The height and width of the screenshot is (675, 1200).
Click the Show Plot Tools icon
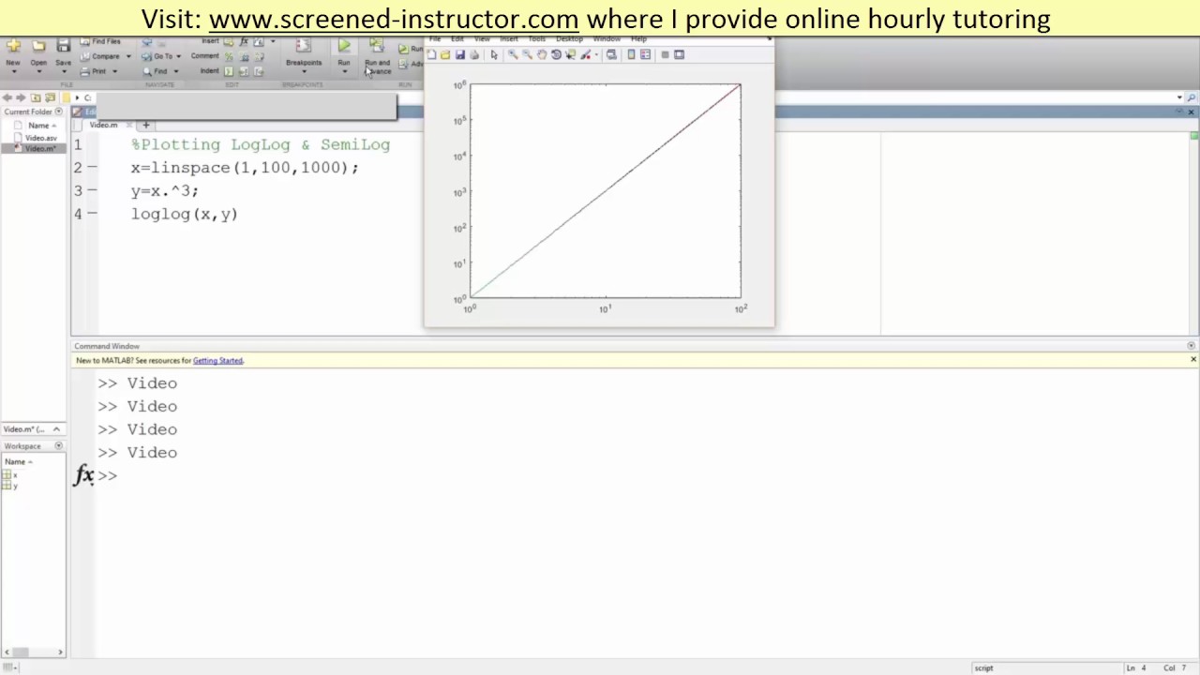(680, 54)
